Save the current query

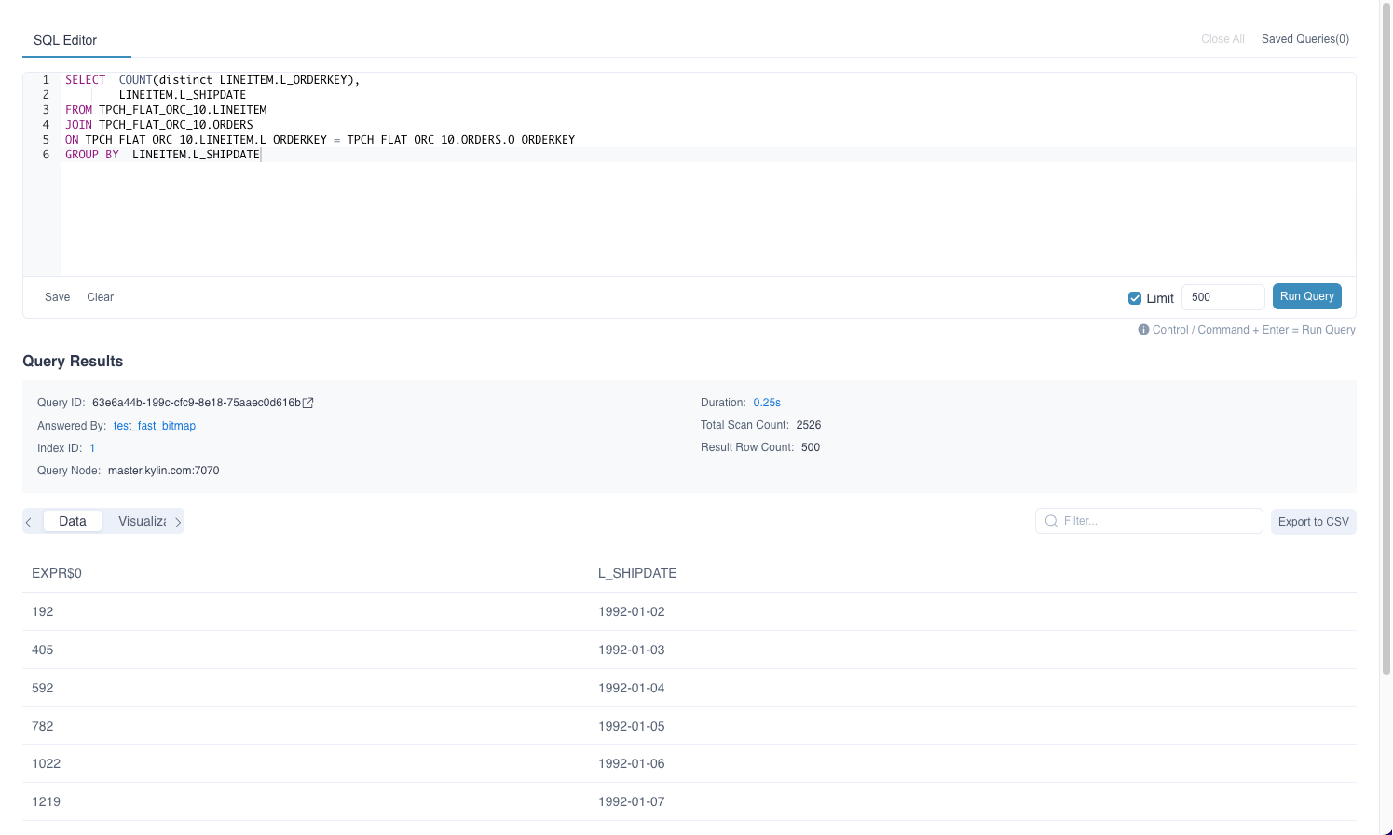pos(57,297)
